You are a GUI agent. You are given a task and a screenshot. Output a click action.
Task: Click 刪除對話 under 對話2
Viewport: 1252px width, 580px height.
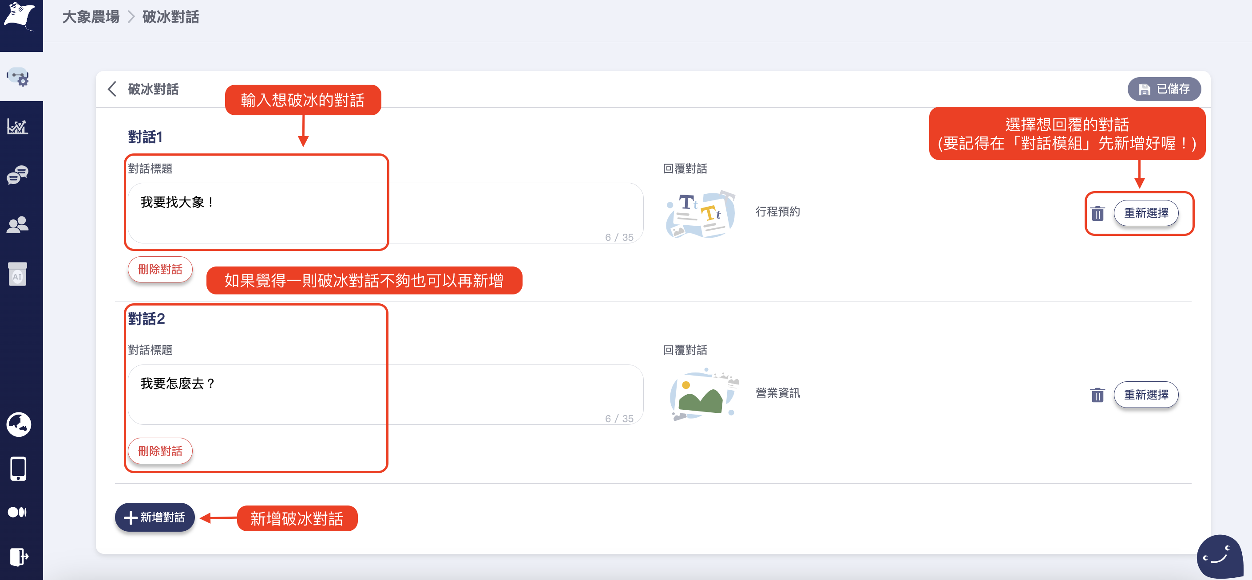point(160,451)
